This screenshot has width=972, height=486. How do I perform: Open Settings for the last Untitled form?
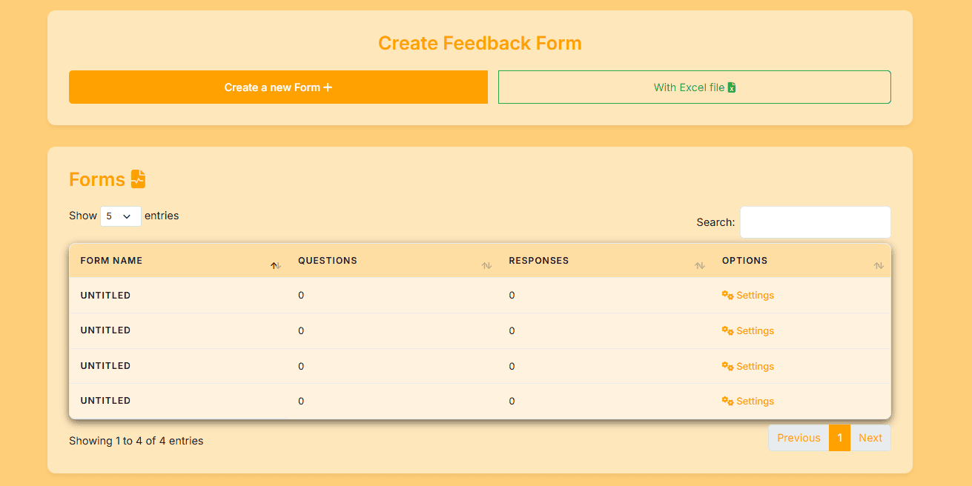(x=748, y=401)
